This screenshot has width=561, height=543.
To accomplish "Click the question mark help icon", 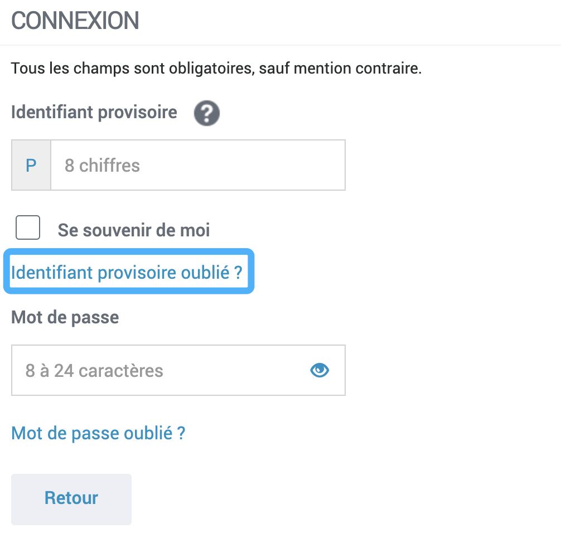I will pyautogui.click(x=207, y=114).
